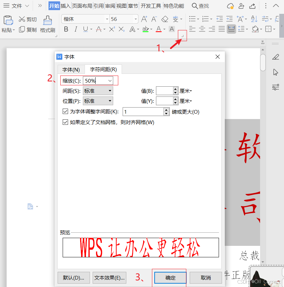Open the 粘贴 paste options arrow

tap(14, 30)
